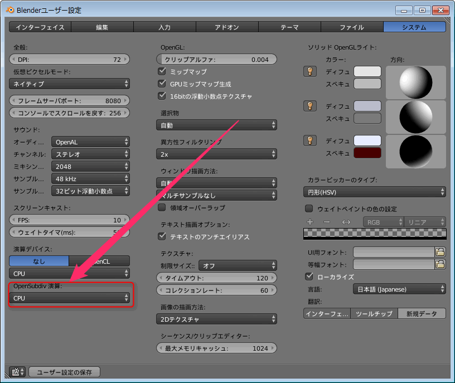Click the FPS screencast field

tap(69, 220)
